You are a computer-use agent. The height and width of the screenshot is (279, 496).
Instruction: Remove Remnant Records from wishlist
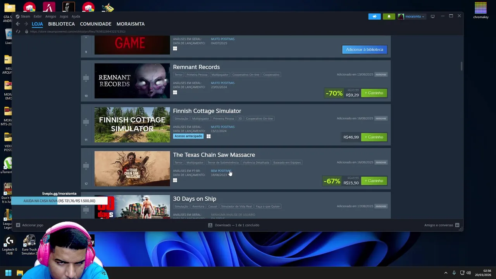[x=381, y=74]
